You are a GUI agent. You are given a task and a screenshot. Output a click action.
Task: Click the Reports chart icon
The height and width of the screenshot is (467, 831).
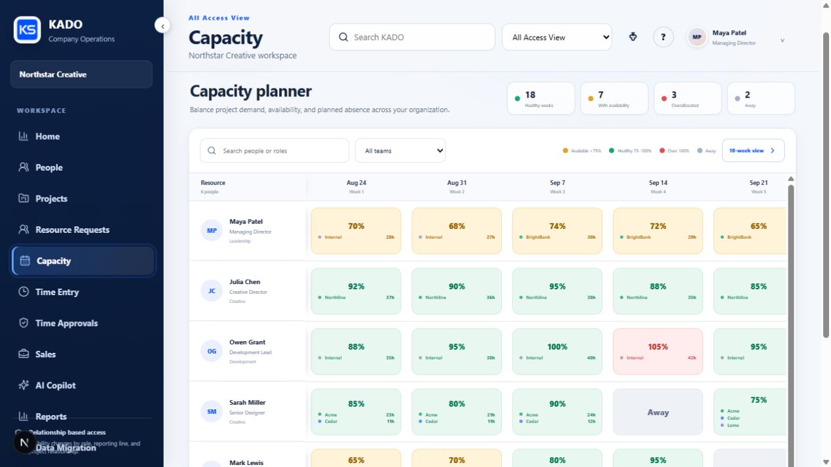[24, 416]
